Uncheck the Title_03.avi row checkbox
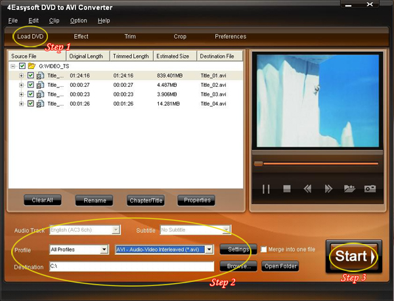Viewport: 394px width, 301px height. tap(31, 94)
